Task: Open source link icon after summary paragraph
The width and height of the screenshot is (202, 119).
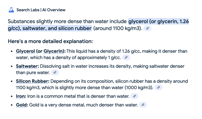Action: coord(147,28)
